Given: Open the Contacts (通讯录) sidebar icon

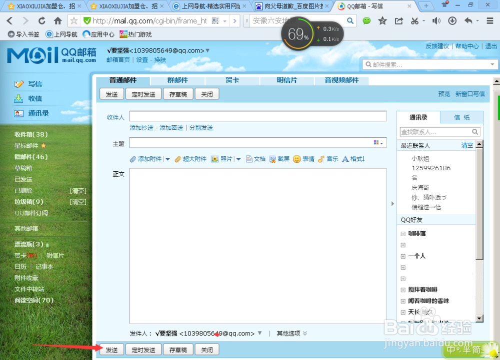Looking at the screenshot, I should coord(19,113).
